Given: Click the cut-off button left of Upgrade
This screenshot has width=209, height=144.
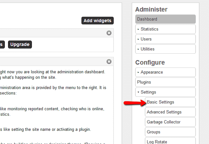Looking at the screenshot, I should (2, 44).
